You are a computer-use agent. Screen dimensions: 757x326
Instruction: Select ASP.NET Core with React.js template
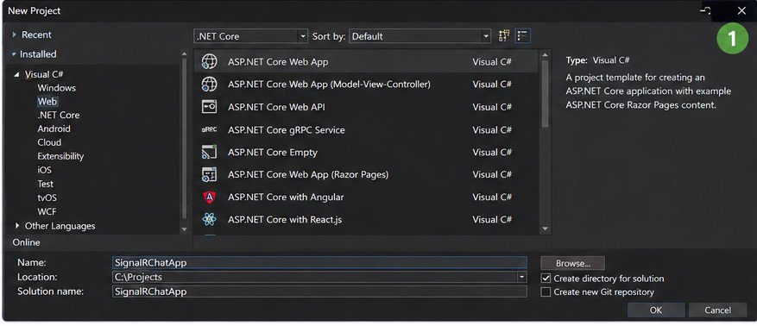pos(367,219)
